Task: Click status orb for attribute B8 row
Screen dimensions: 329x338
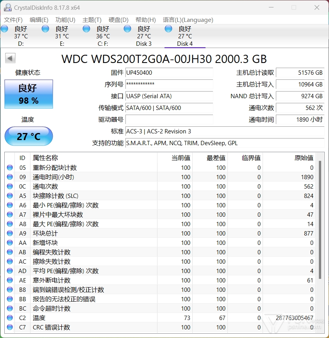Action: pos(10,289)
